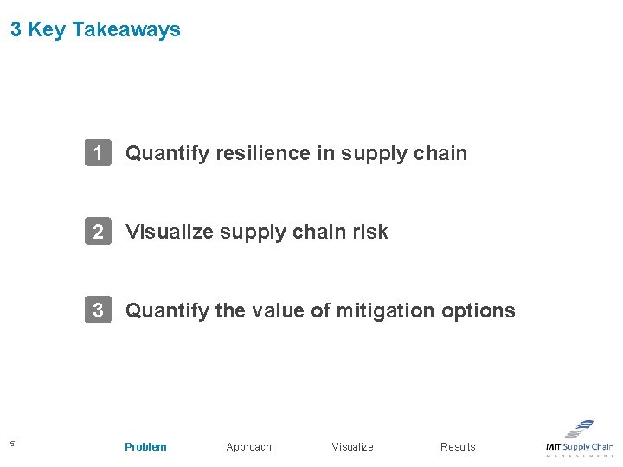
Task: Open the Problem section tab
Action: tap(145, 447)
